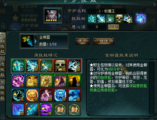Open the 觉醒技能 side tab
This screenshot has width=157, height=120.
click(2, 90)
